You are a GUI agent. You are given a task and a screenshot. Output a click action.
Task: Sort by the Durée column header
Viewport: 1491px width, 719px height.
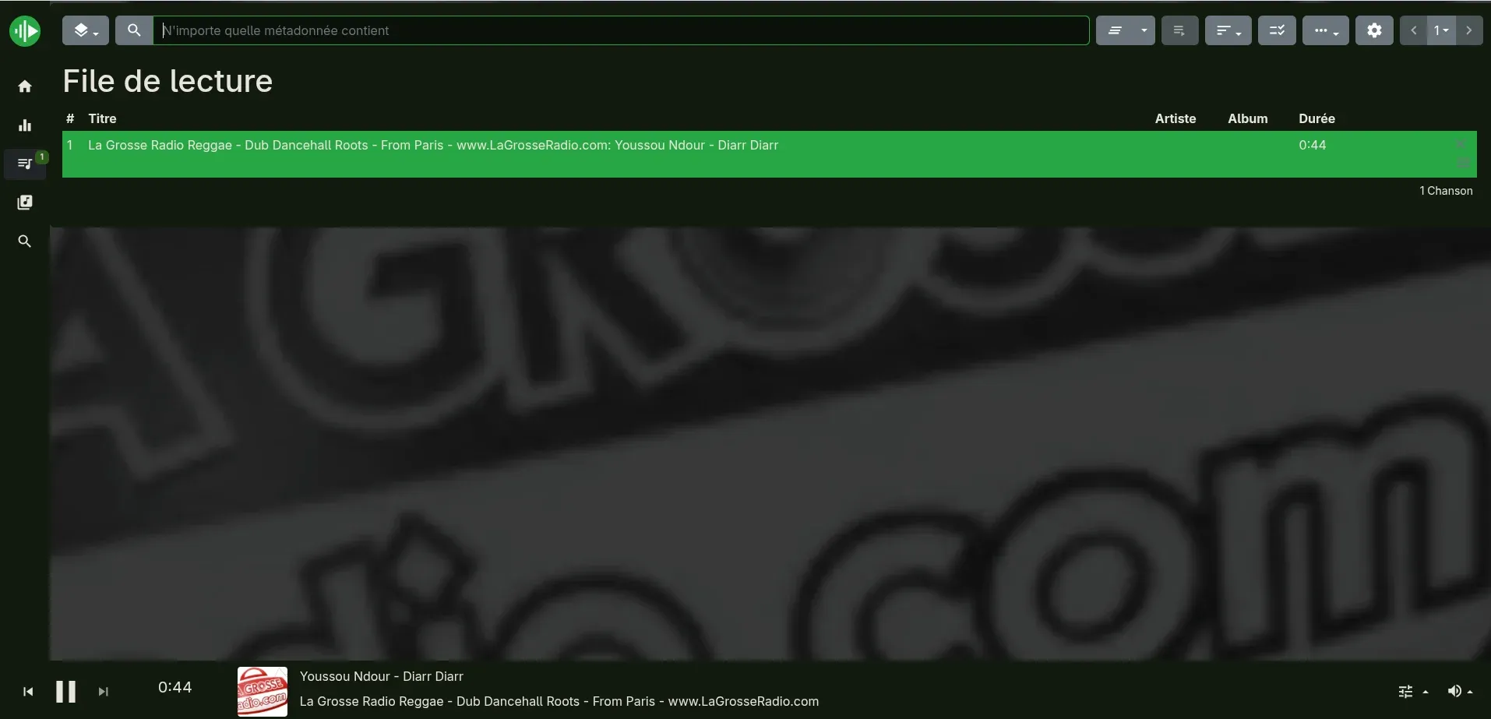coord(1317,118)
